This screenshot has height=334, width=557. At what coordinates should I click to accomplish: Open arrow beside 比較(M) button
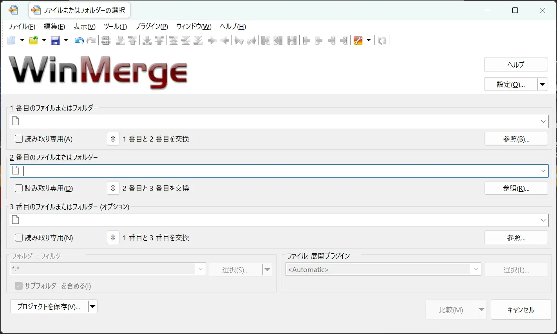click(481, 310)
